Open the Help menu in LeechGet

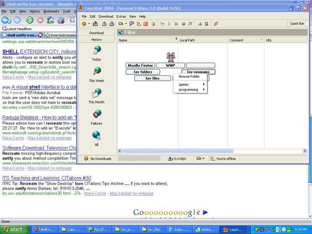tap(142, 16)
